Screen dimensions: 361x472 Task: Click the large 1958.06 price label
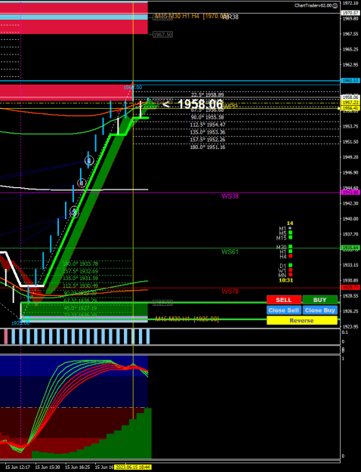201,104
